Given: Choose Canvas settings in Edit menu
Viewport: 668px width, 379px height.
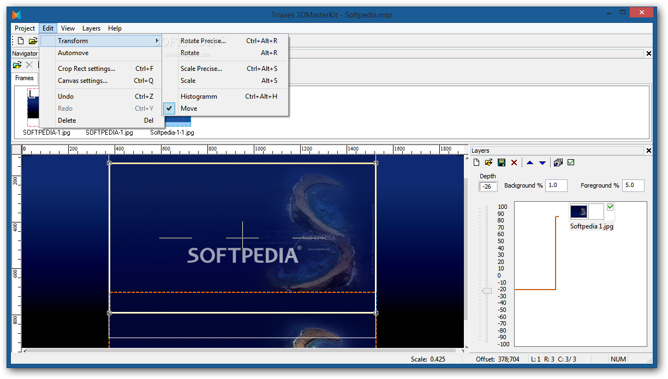Looking at the screenshot, I should 102,81.
